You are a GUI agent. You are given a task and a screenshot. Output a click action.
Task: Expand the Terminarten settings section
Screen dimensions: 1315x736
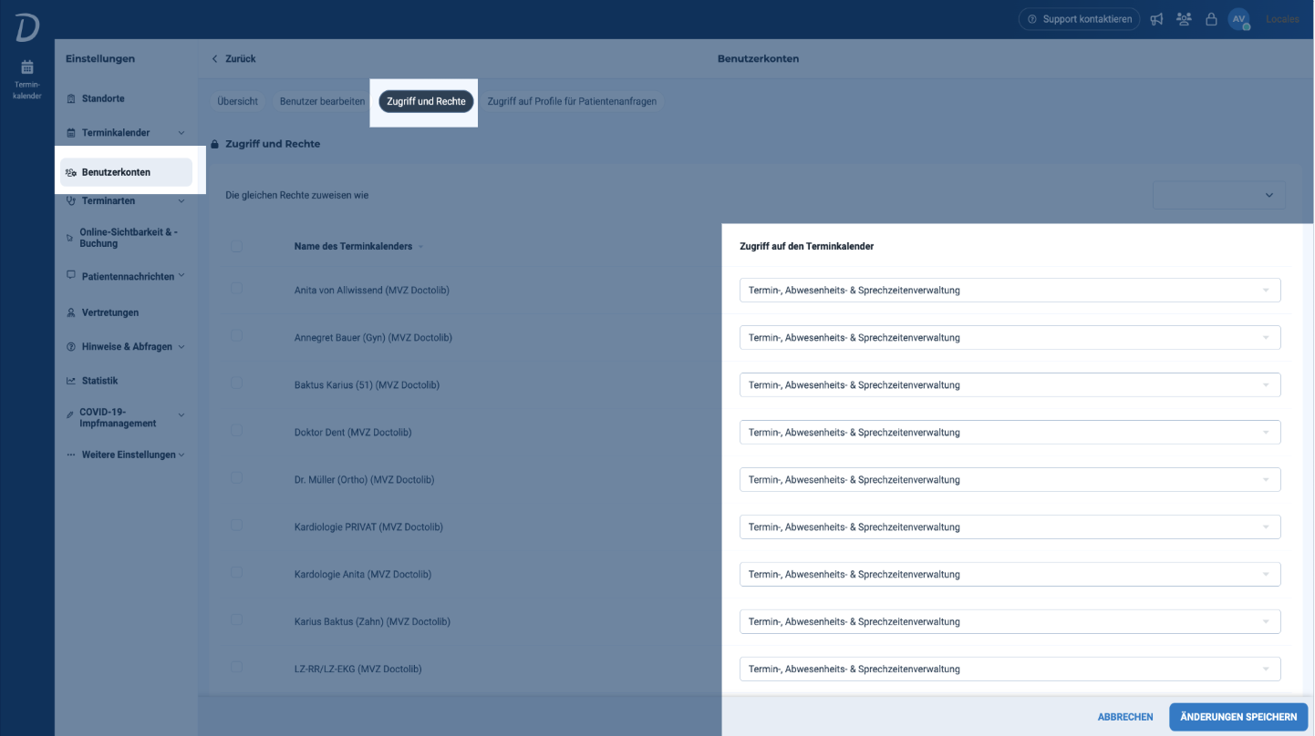pyautogui.click(x=181, y=201)
